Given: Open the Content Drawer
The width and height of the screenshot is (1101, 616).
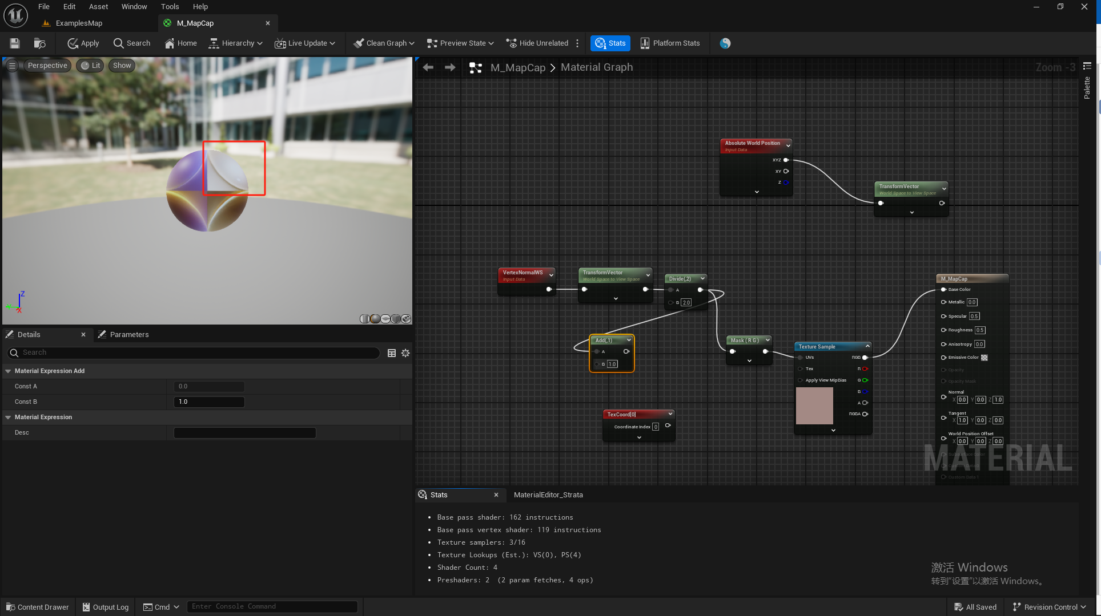Looking at the screenshot, I should [38, 607].
